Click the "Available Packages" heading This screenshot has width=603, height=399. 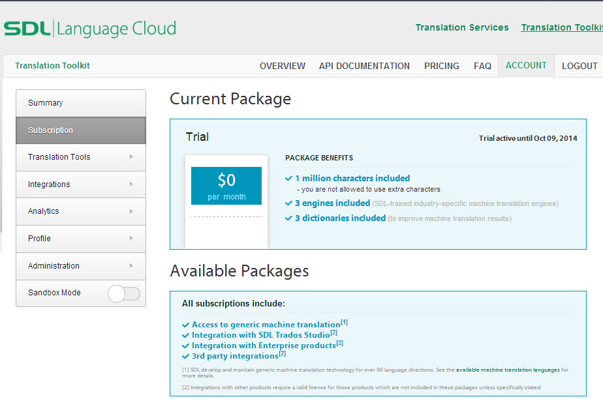point(240,271)
